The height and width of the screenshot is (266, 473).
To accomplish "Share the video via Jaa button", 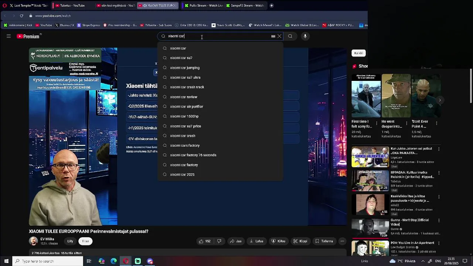I will pos(235,241).
